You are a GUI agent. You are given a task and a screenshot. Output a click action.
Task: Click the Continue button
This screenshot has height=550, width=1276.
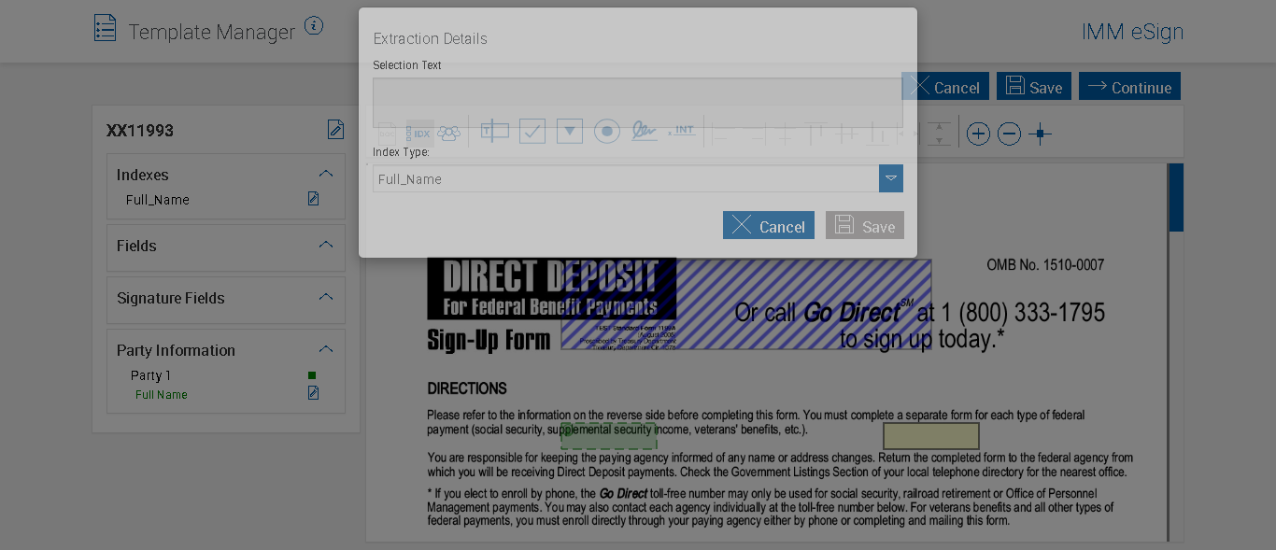[1129, 87]
